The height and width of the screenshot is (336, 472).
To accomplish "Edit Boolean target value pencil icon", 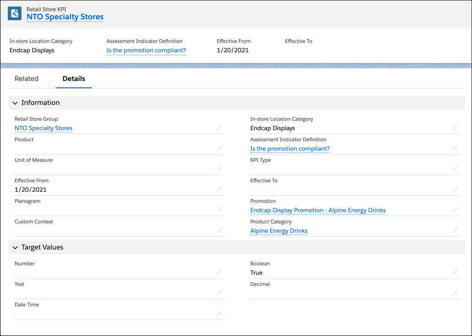I will point(455,273).
